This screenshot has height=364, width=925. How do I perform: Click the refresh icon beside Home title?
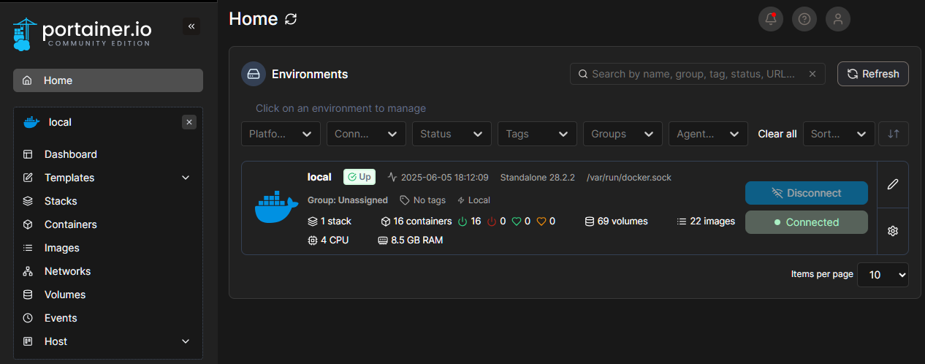pos(291,19)
